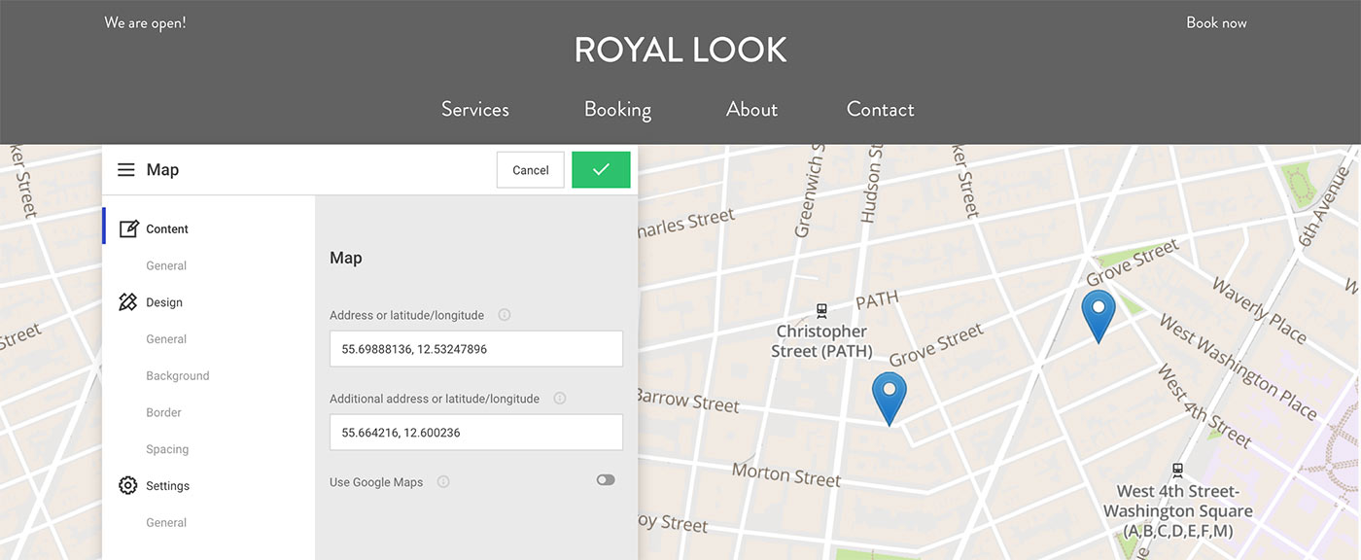Enable the Use Google Maps toggle
Screen dimensions: 1361x560
pyautogui.click(x=606, y=480)
